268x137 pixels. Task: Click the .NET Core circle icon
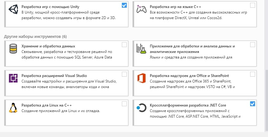coord(141,108)
